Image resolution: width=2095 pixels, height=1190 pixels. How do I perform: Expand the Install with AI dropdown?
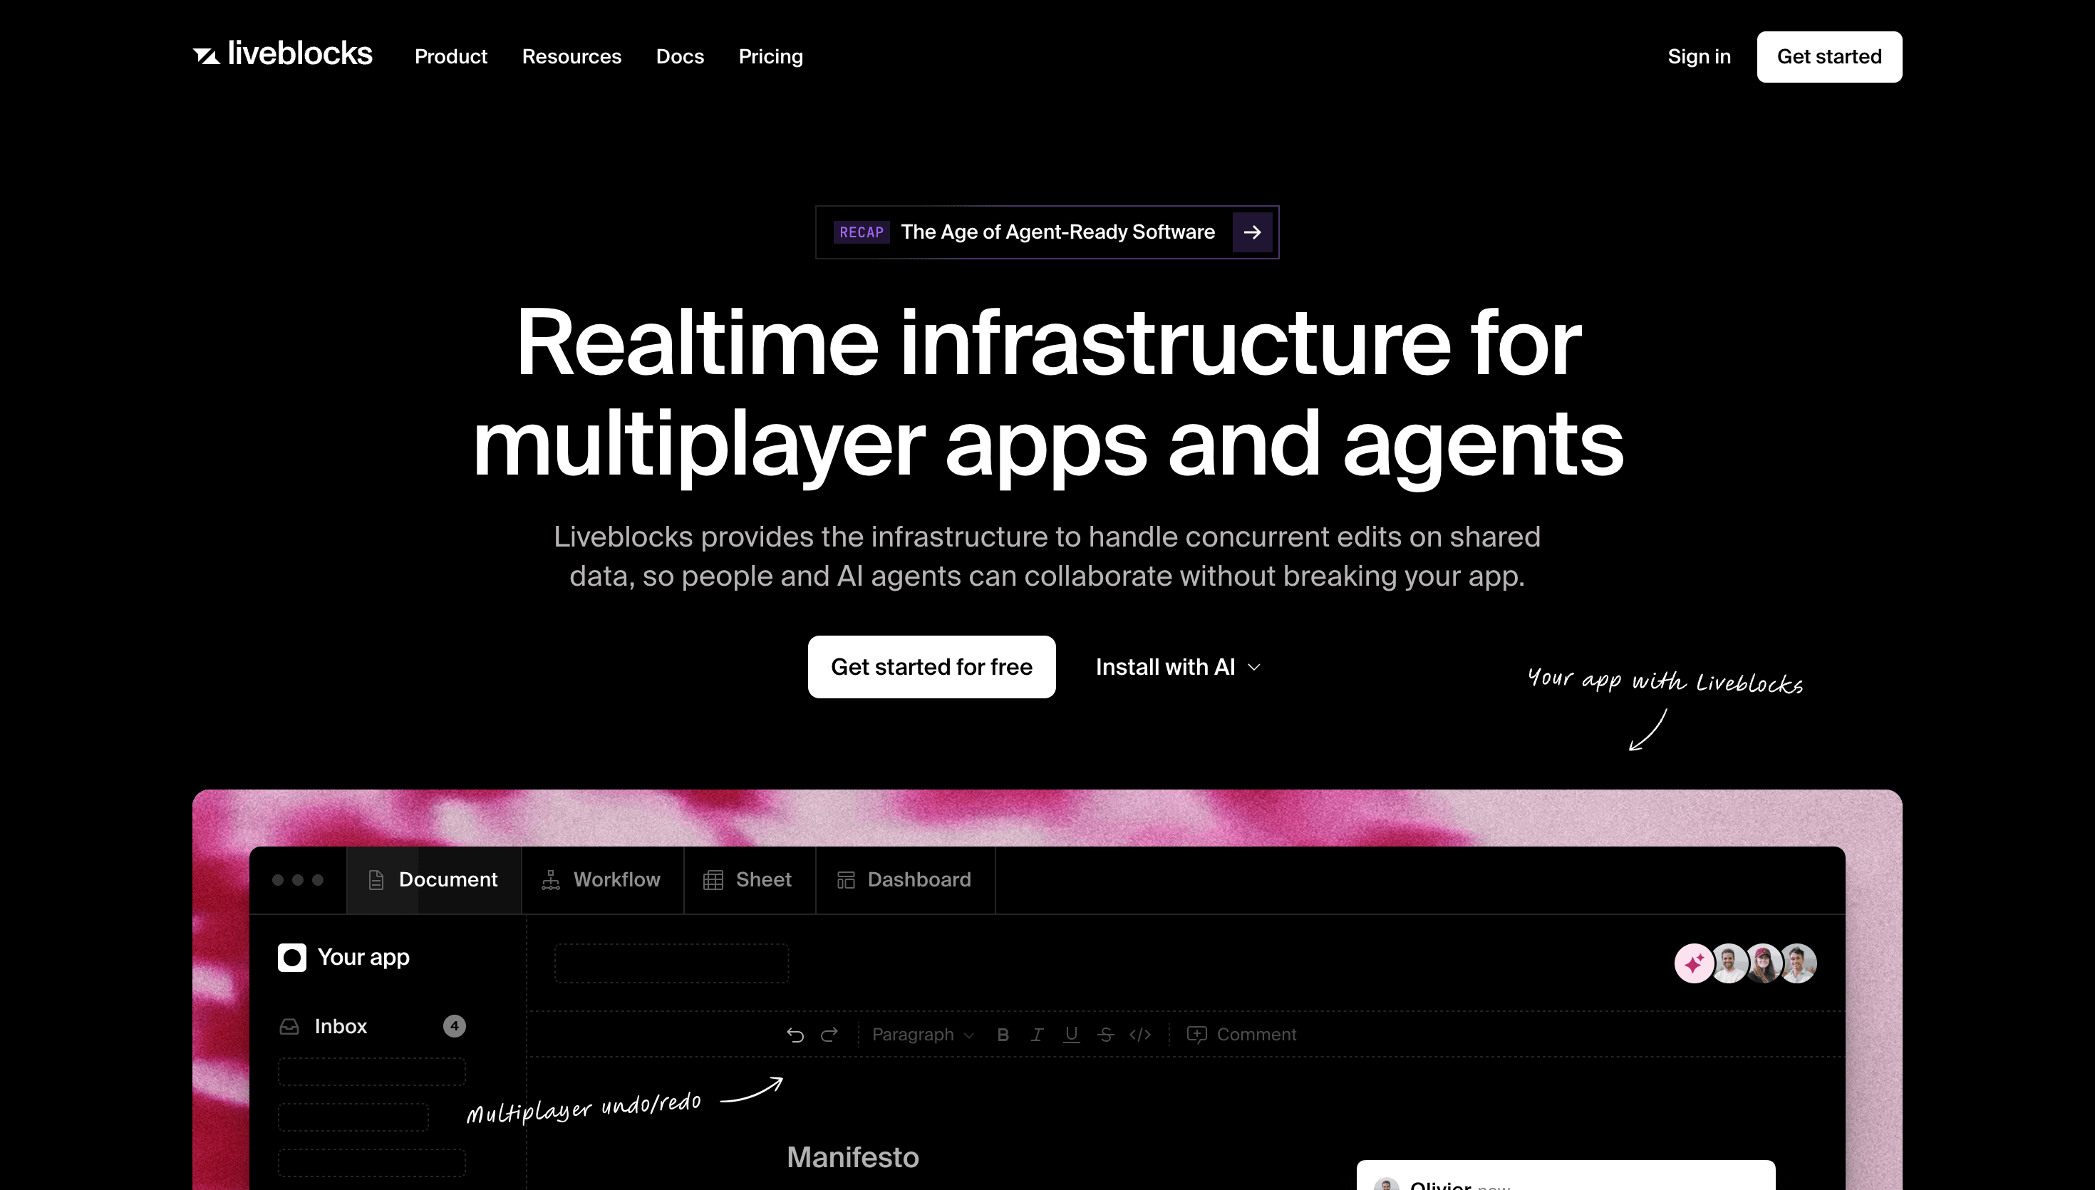point(1177,667)
